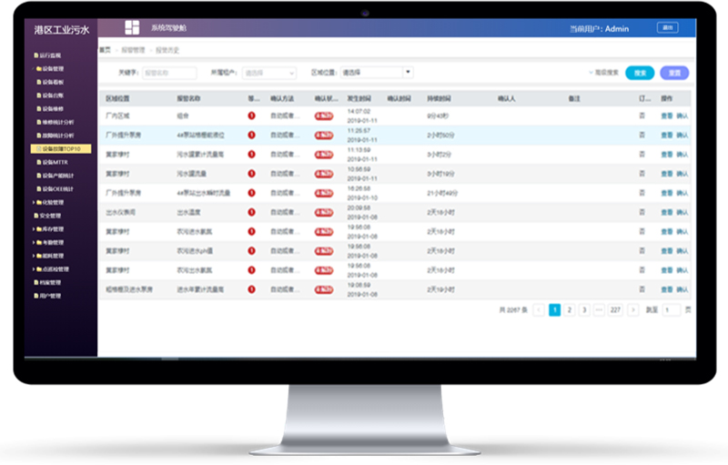The height and width of the screenshot is (465, 728).
Task: Click the 报警管理 breadcrumb item
Action: point(133,49)
